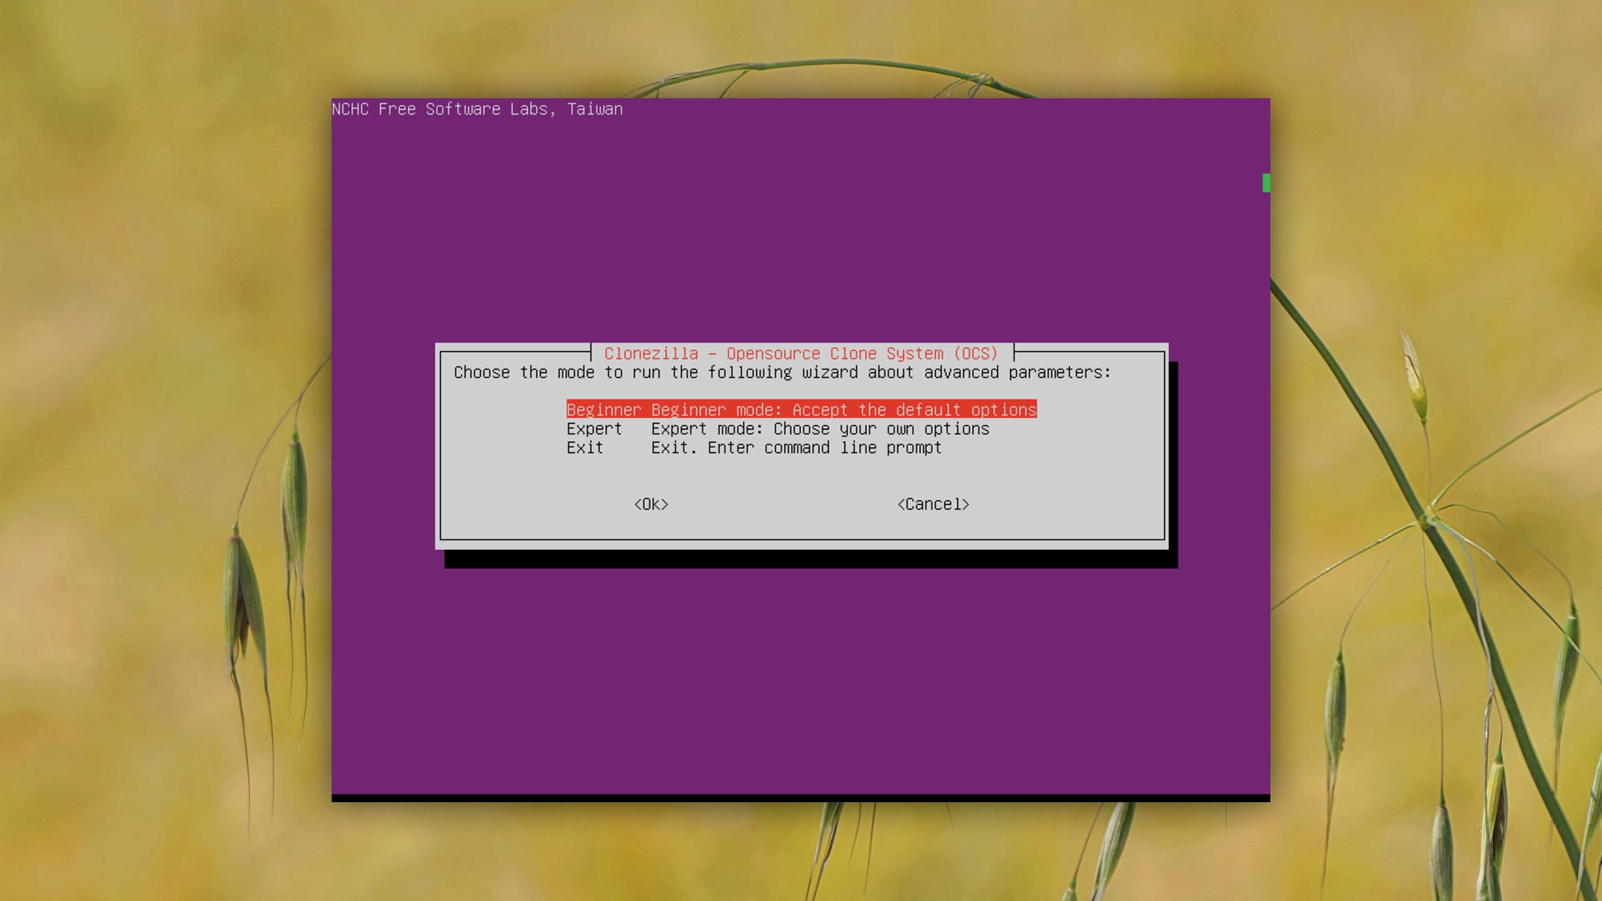The height and width of the screenshot is (901, 1602).
Task: Confirm with the <Ok> button
Action: coord(651,504)
